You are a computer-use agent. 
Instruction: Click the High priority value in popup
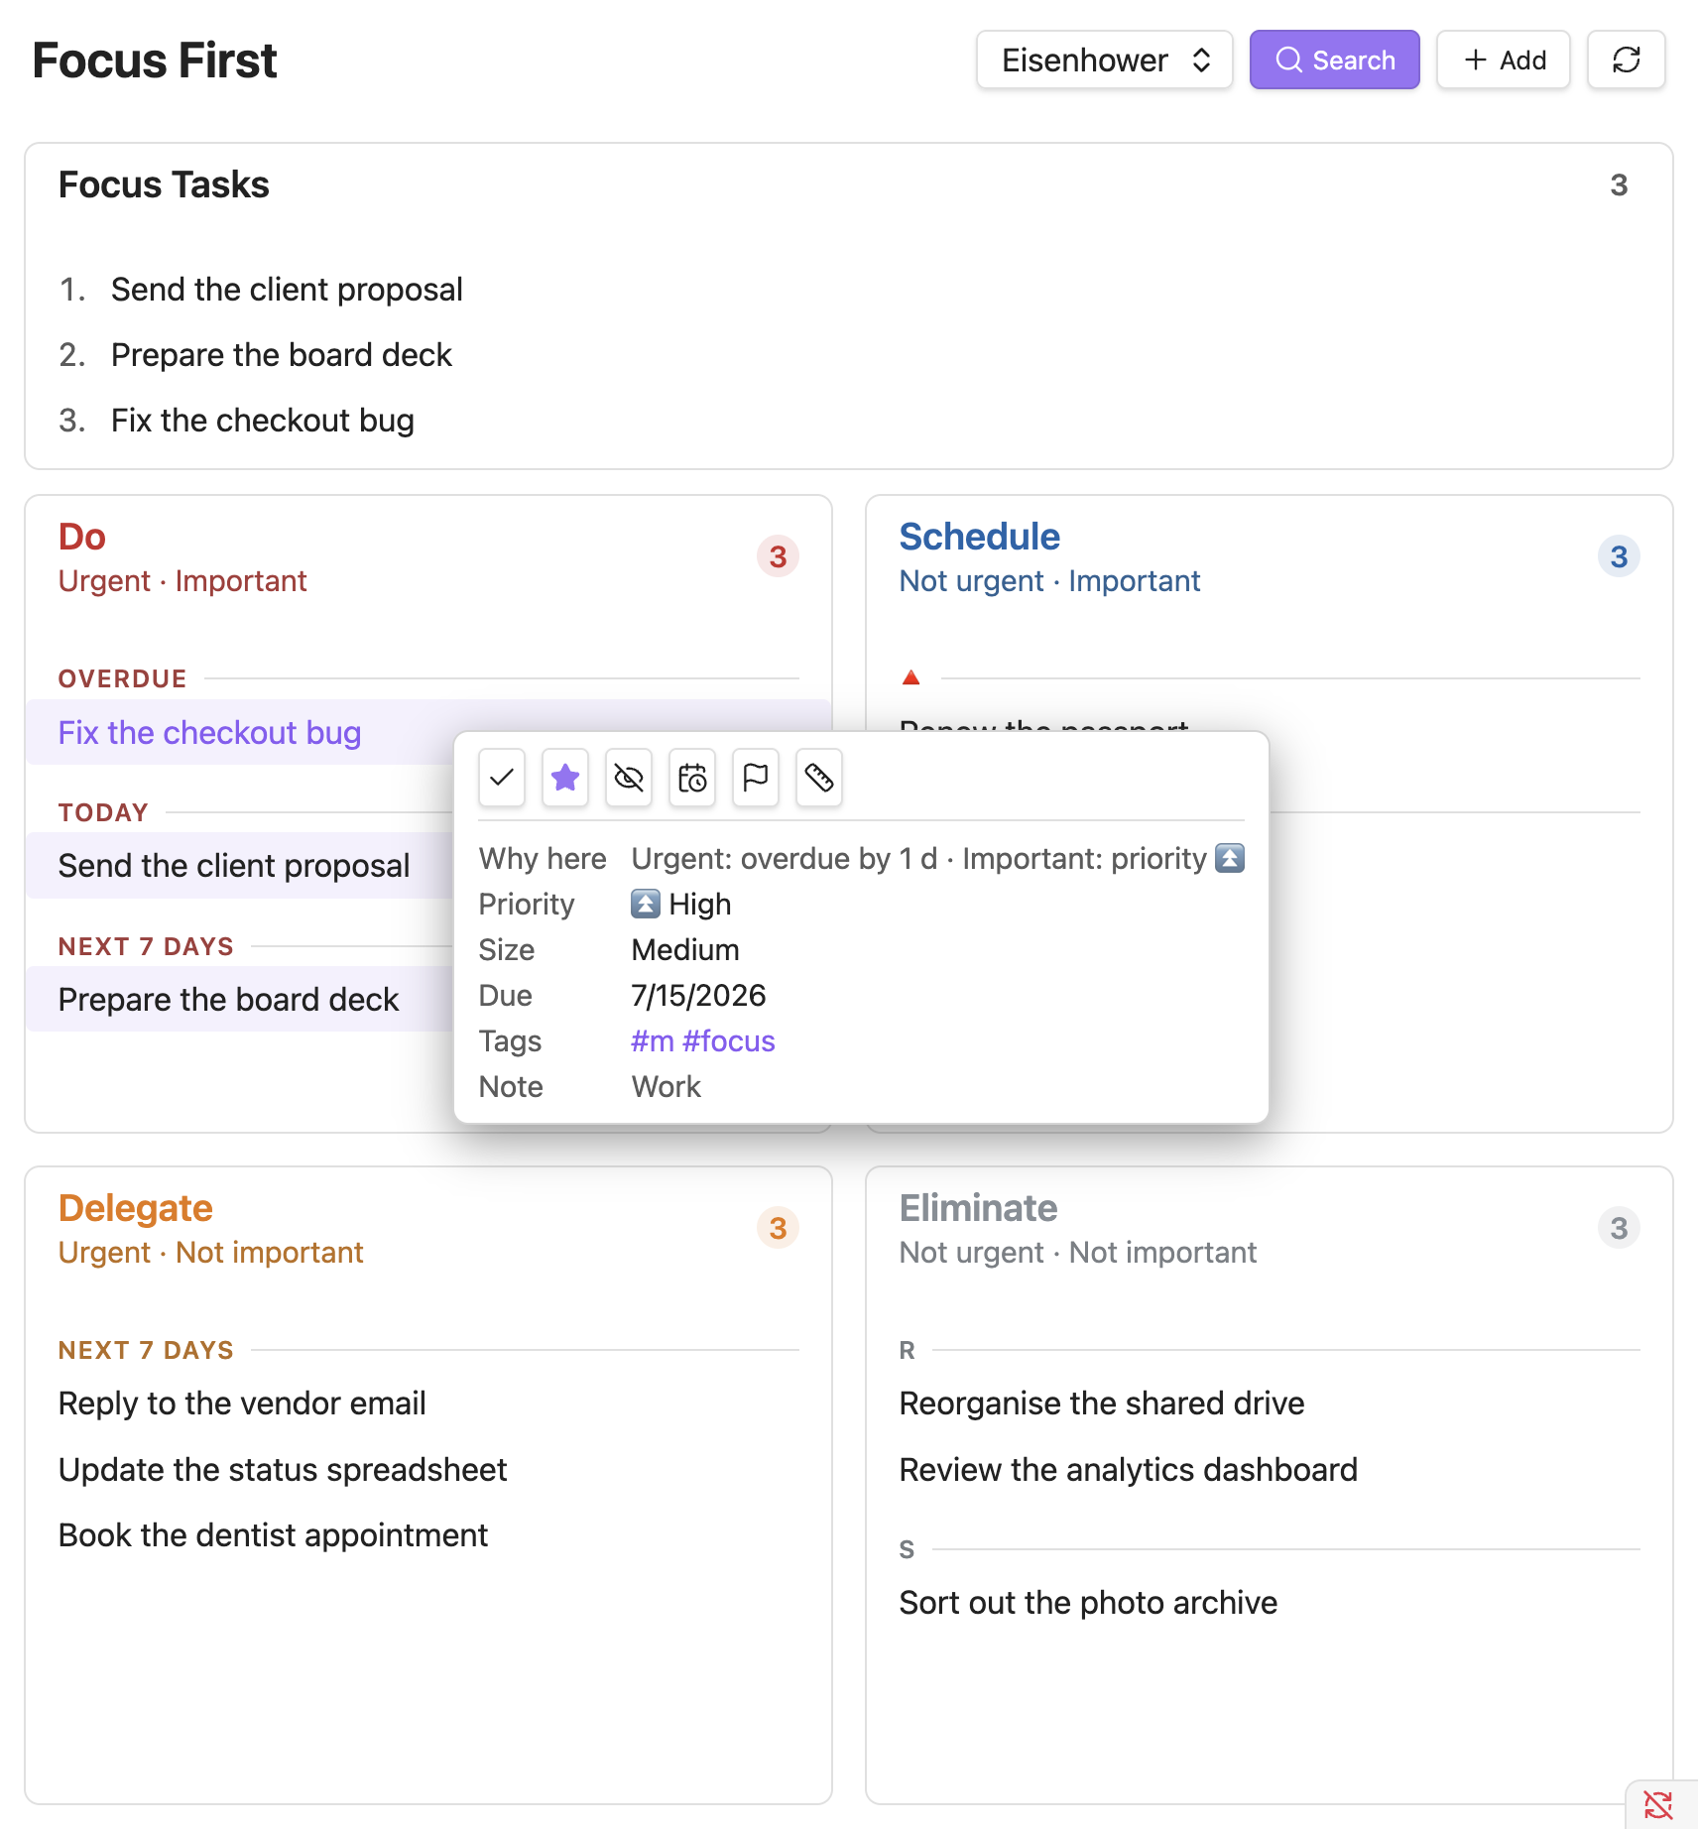point(681,905)
